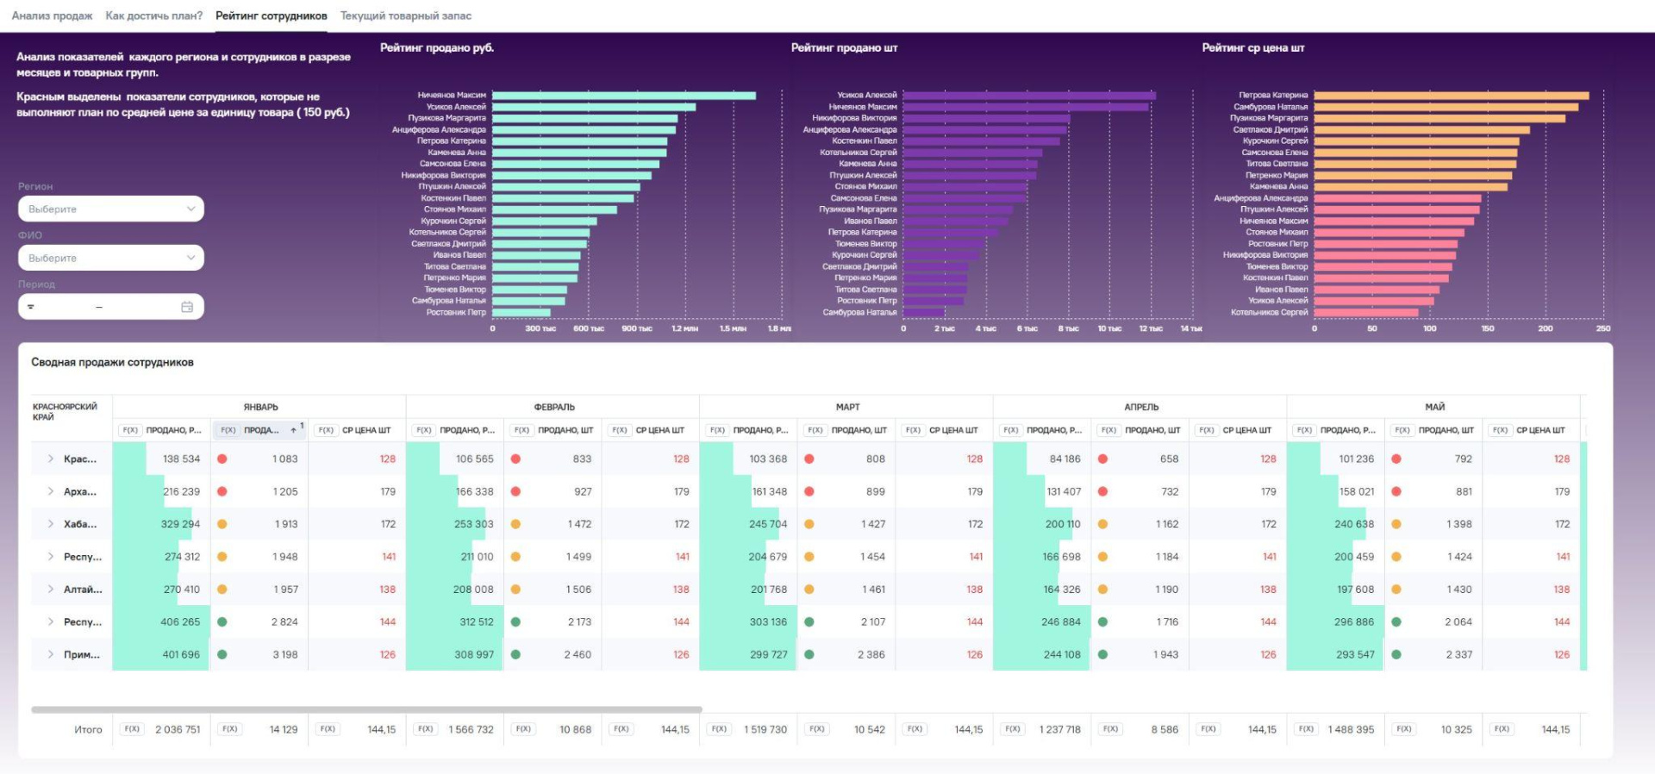This screenshot has height=774, width=1655.
Task: Click F(X) badge beside May СР ЦЕНА ШТ
Action: (1501, 430)
